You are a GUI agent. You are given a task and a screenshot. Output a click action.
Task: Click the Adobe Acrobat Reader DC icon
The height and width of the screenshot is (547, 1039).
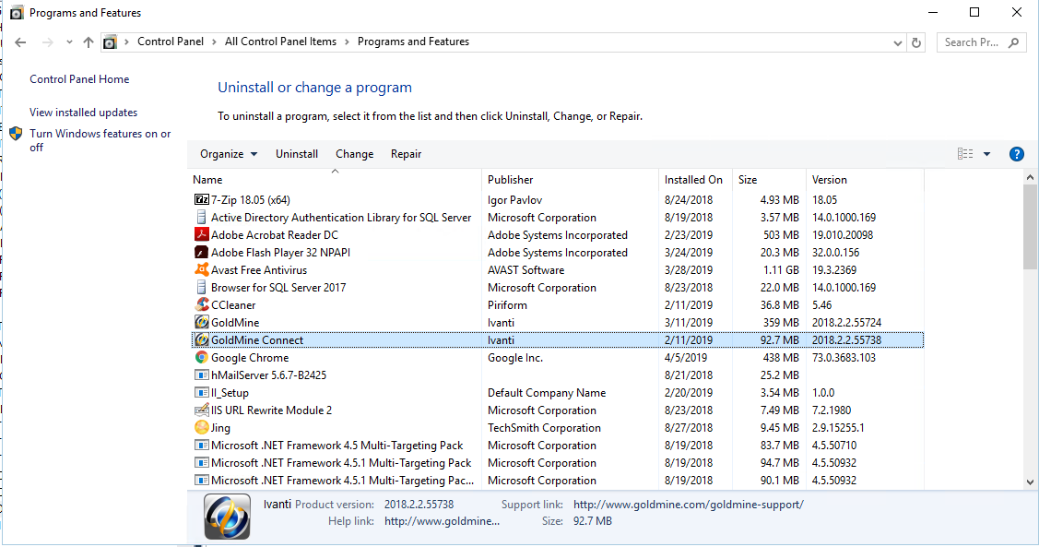pyautogui.click(x=203, y=234)
